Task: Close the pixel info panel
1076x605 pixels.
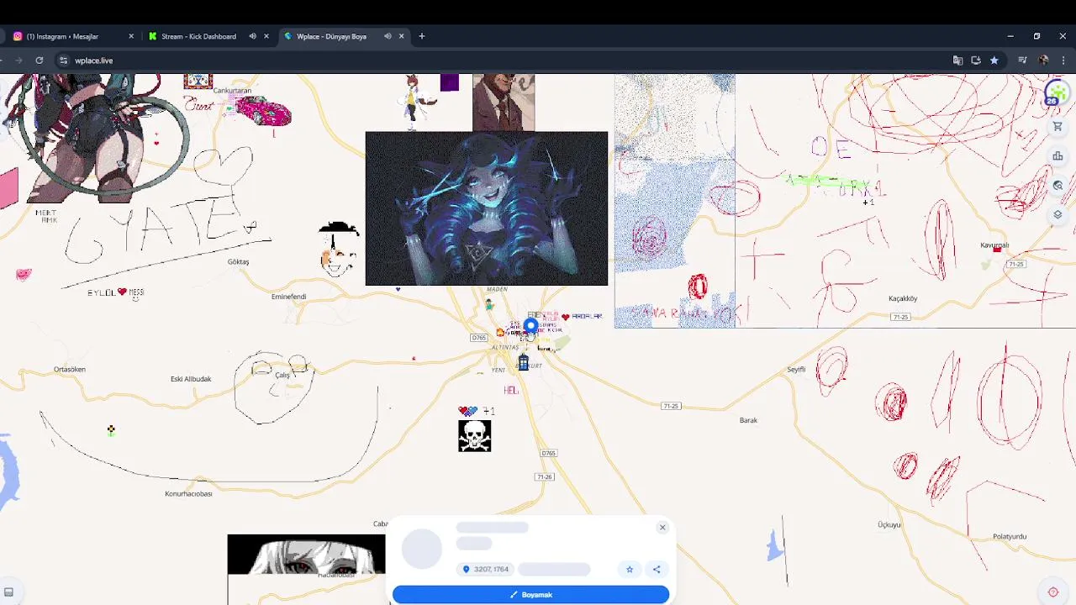Action: point(662,527)
